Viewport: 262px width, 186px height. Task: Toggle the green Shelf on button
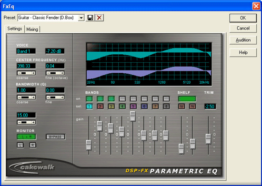click(187, 99)
